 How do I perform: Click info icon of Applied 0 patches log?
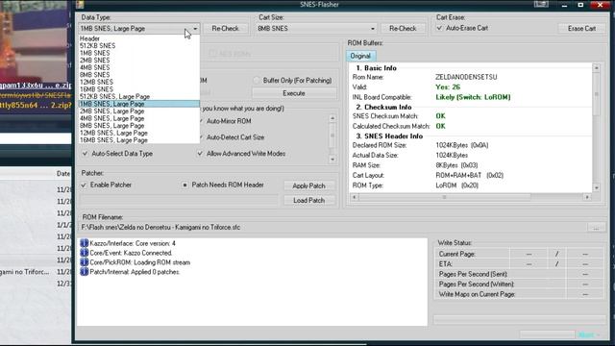pyautogui.click(x=85, y=272)
